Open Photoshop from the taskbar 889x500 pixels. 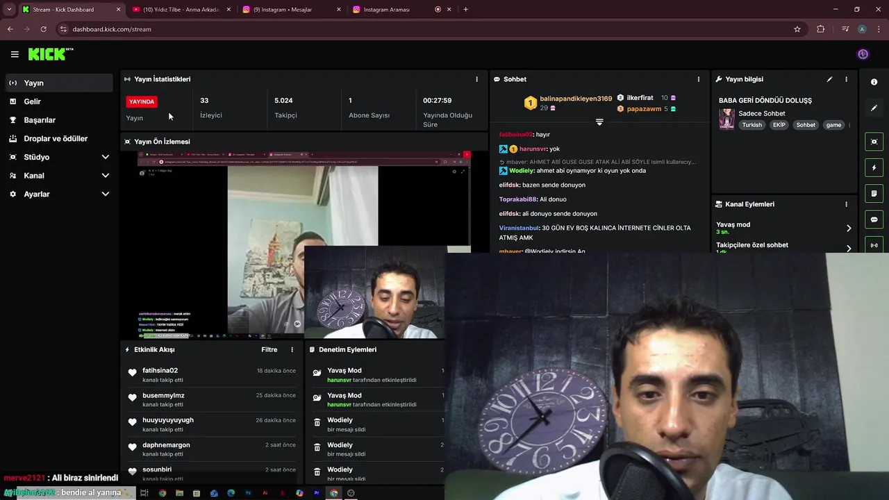click(248, 493)
